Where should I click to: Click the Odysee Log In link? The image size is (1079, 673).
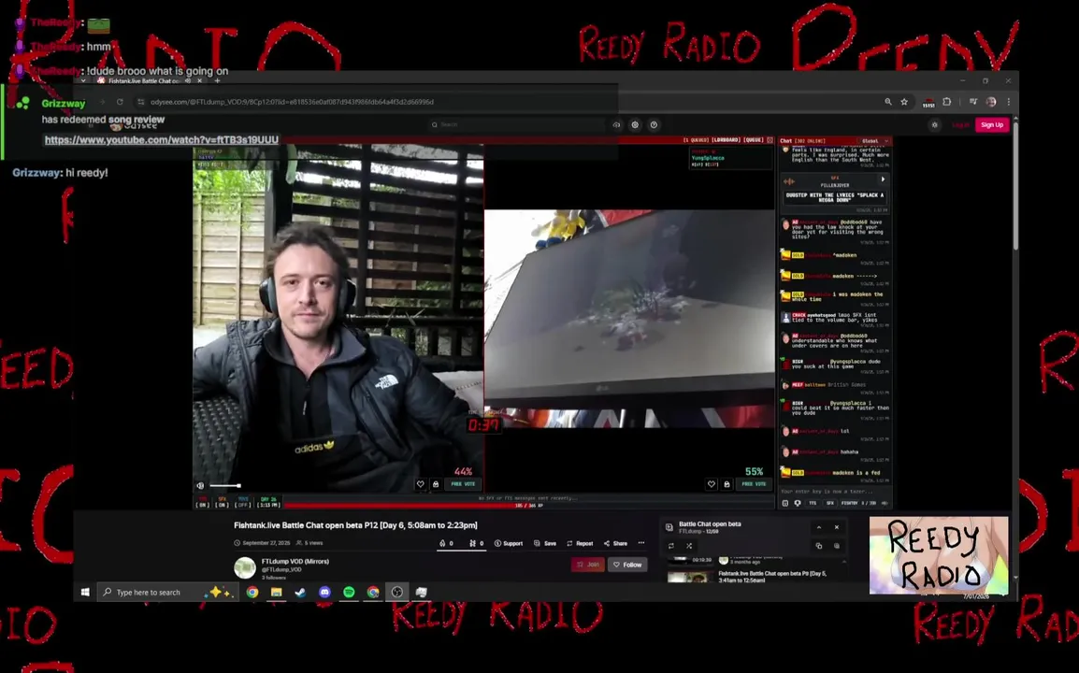(960, 124)
